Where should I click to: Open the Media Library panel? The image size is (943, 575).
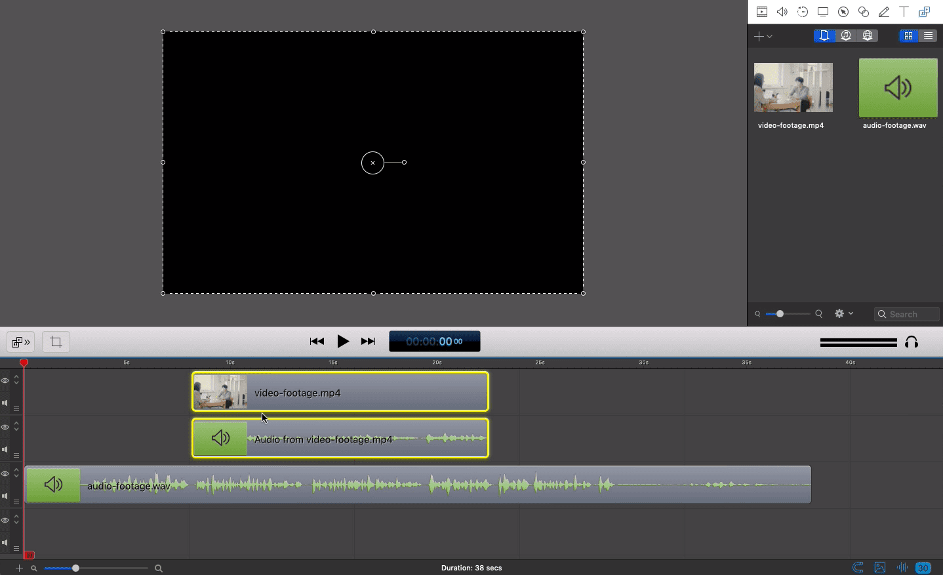[925, 11]
